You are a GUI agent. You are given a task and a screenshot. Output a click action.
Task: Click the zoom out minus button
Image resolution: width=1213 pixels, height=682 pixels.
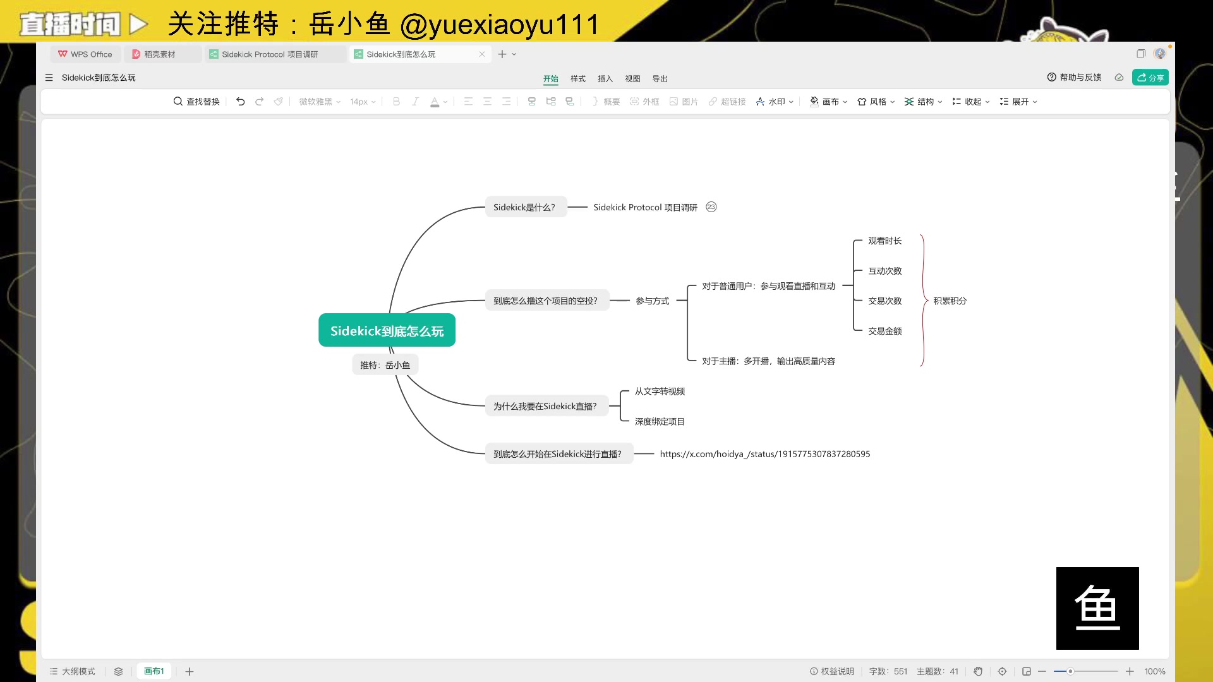pos(1042,671)
